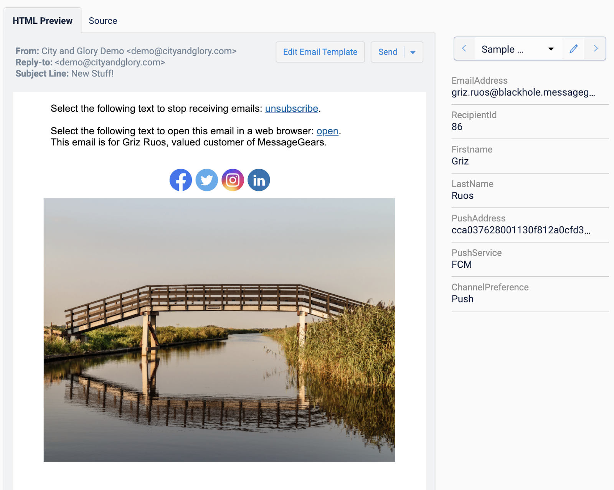The height and width of the screenshot is (490, 614).
Task: Open the Twitter social icon
Action: coord(207,180)
